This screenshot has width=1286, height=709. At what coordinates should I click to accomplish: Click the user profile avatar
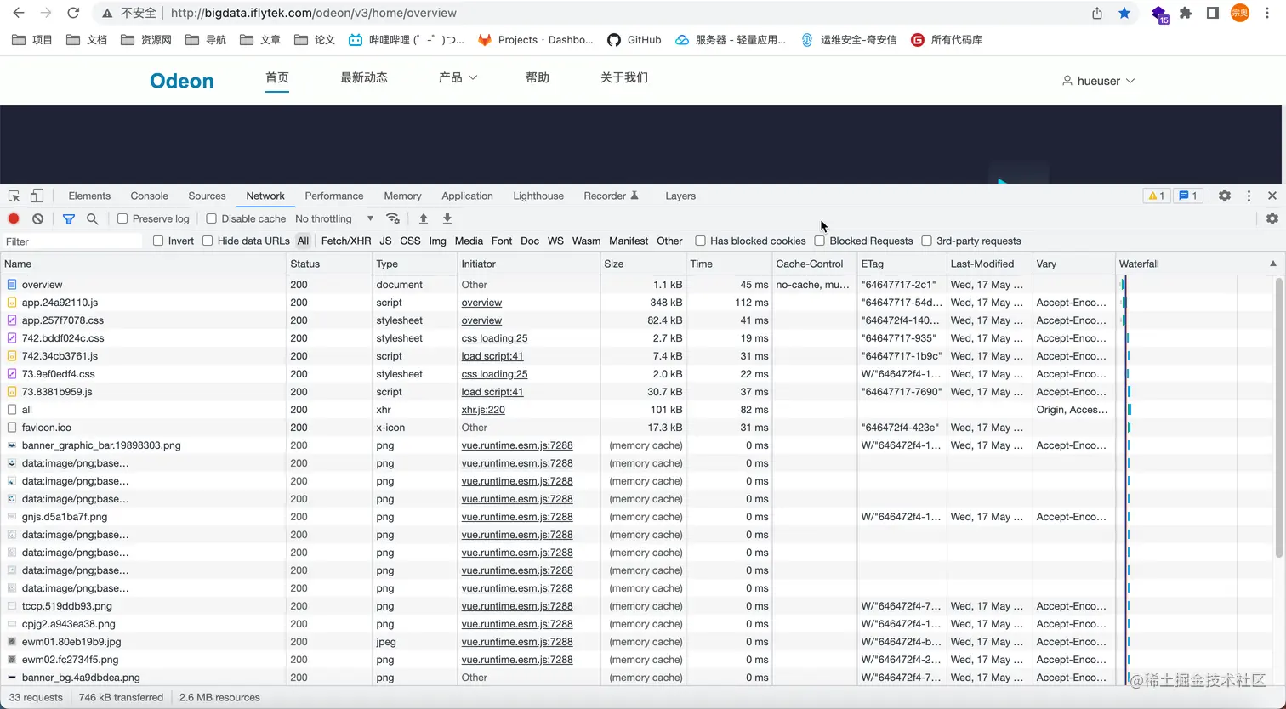coord(1240,13)
